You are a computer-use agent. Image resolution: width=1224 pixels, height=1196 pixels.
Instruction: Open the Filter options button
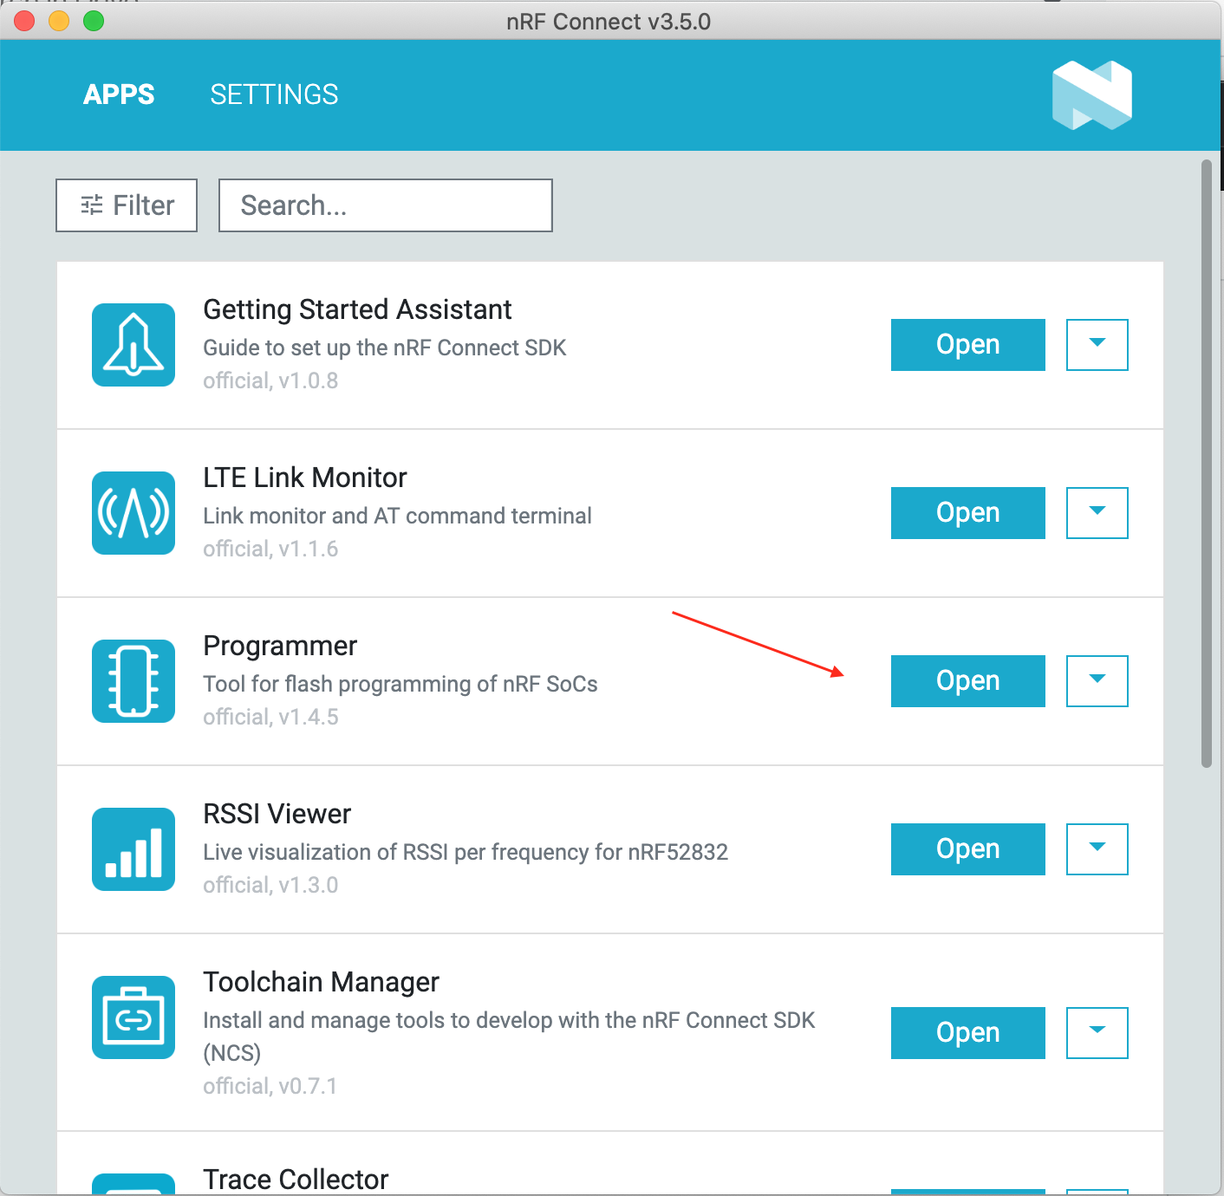pos(127,205)
